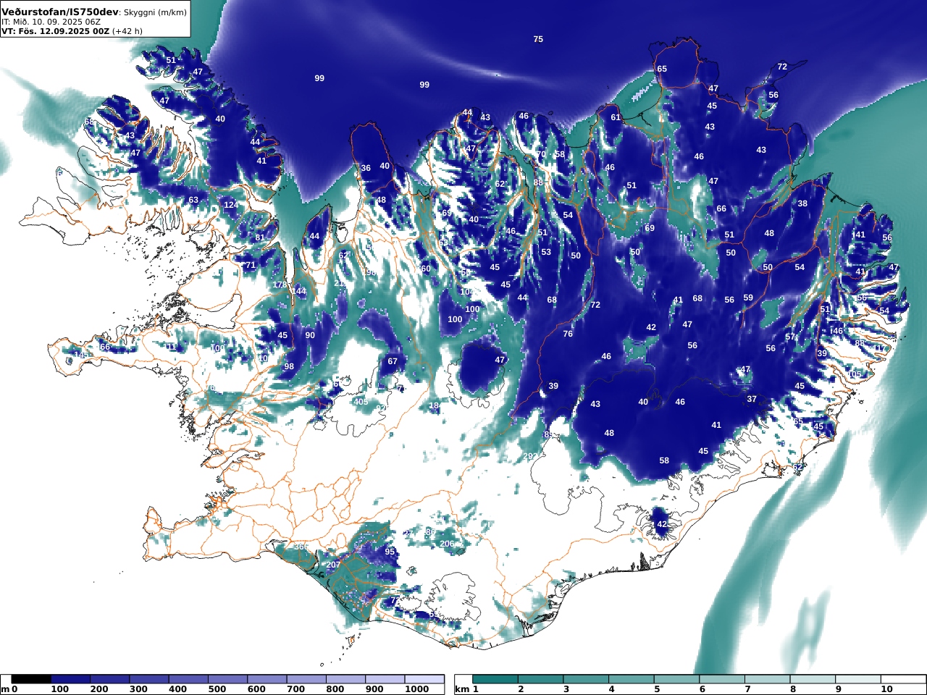Click the pale lavender 900–1000 m legend swatch
This screenshot has height=695, width=927.
coord(385,679)
